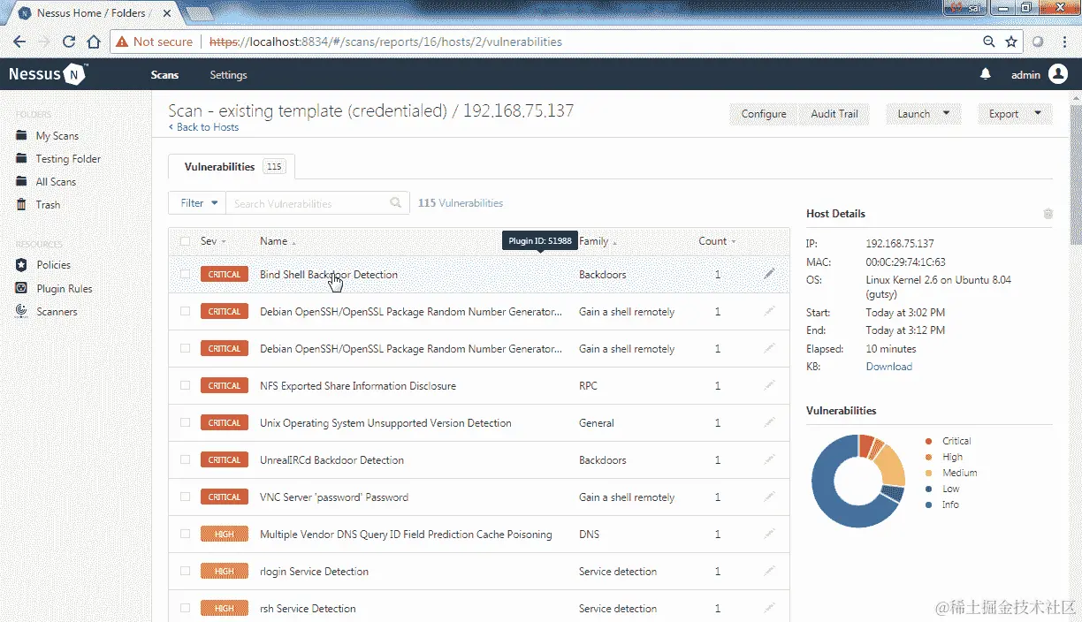1082x622 pixels.
Task: Check the Unix Operating System Unsupported Version row
Action: (x=185, y=422)
